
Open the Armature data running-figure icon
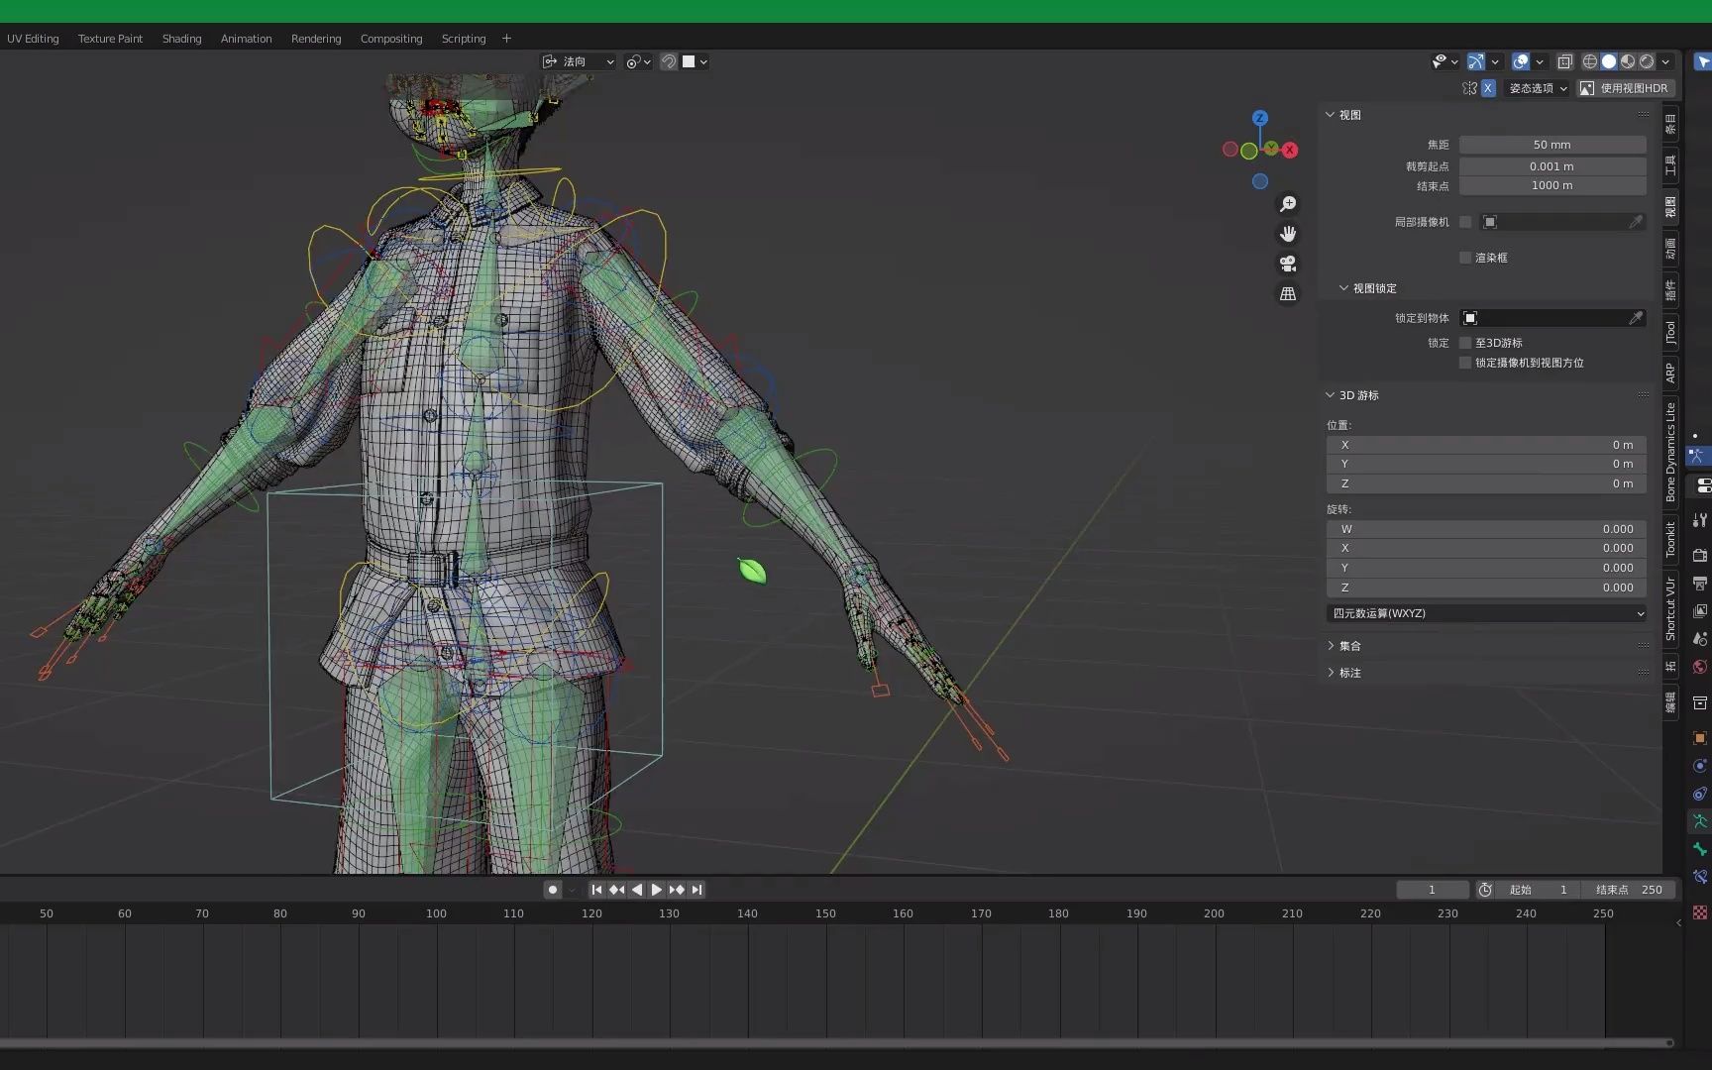coord(1700,821)
